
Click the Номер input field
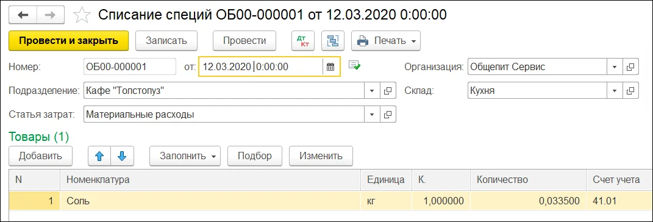click(x=130, y=66)
